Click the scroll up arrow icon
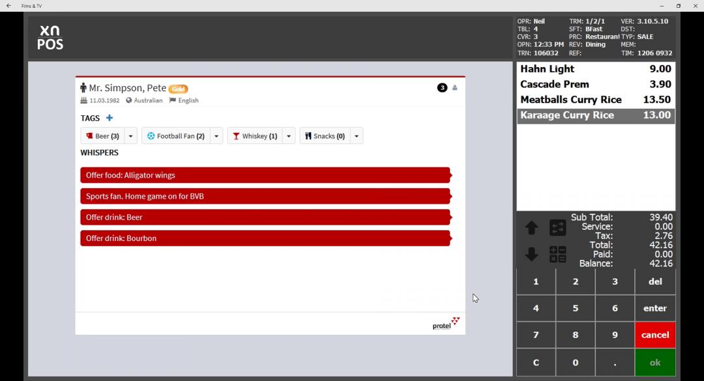 point(531,228)
